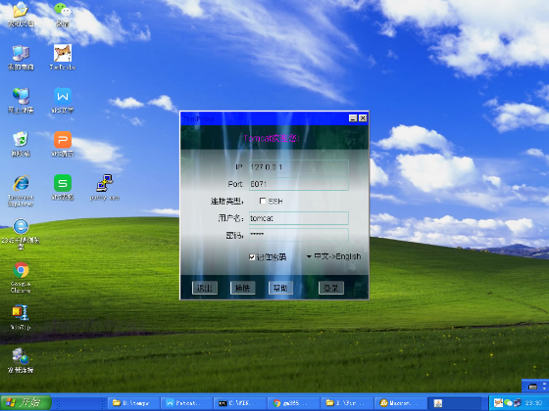Switch to the TomProbe icon-only taskbar item
Screen dimensions: 549x411
click(454, 403)
